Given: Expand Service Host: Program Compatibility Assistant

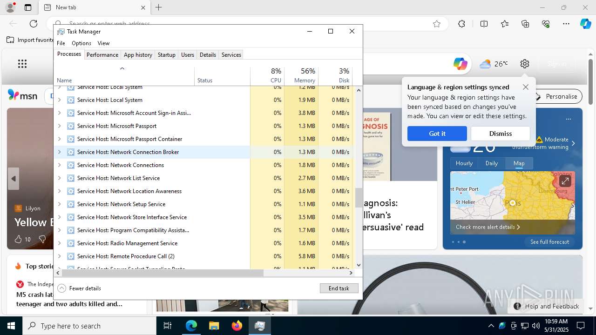Looking at the screenshot, I should pos(59,230).
